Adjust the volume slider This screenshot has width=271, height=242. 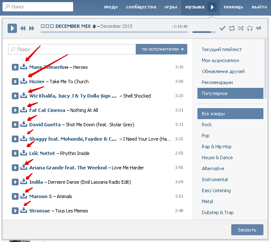tap(204, 32)
